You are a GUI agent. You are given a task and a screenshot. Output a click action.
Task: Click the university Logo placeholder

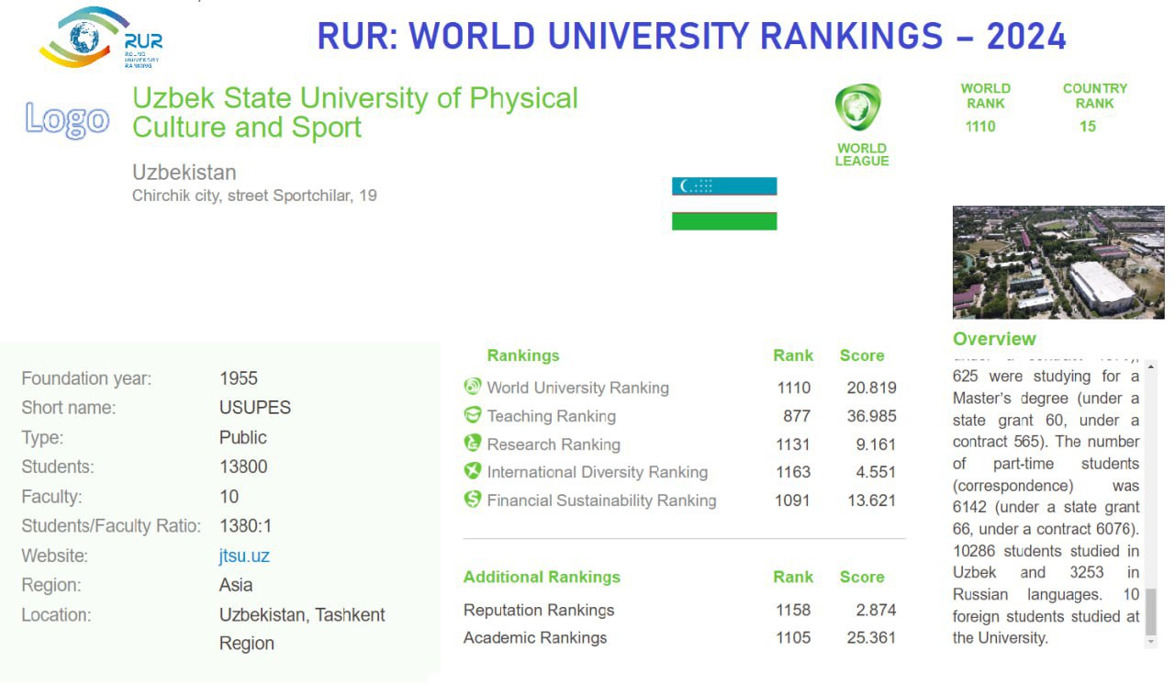click(x=67, y=119)
